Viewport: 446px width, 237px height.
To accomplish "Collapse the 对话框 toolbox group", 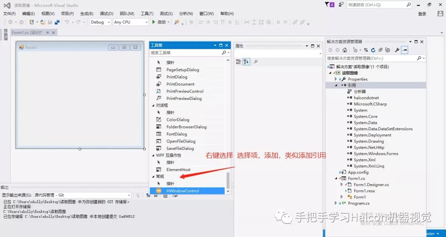I will [x=154, y=105].
